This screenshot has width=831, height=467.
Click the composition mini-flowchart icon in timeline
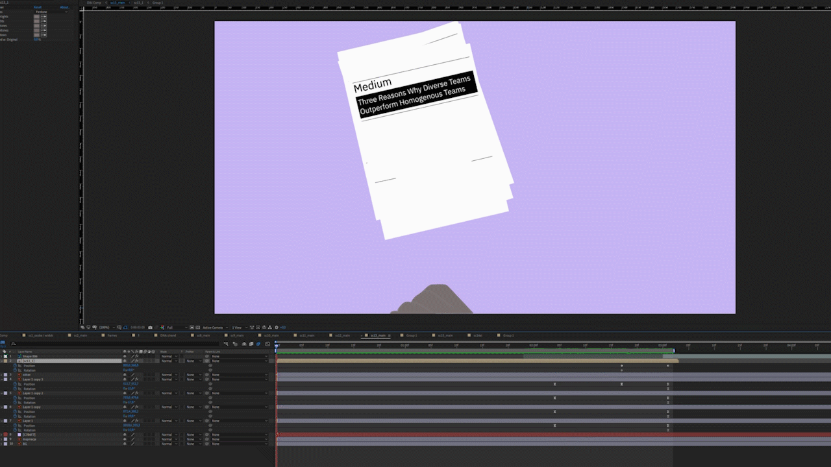pyautogui.click(x=226, y=344)
